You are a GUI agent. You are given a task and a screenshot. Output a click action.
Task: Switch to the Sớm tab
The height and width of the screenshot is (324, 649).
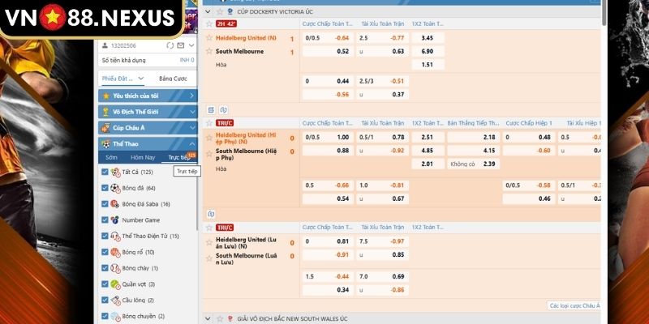tap(111, 157)
